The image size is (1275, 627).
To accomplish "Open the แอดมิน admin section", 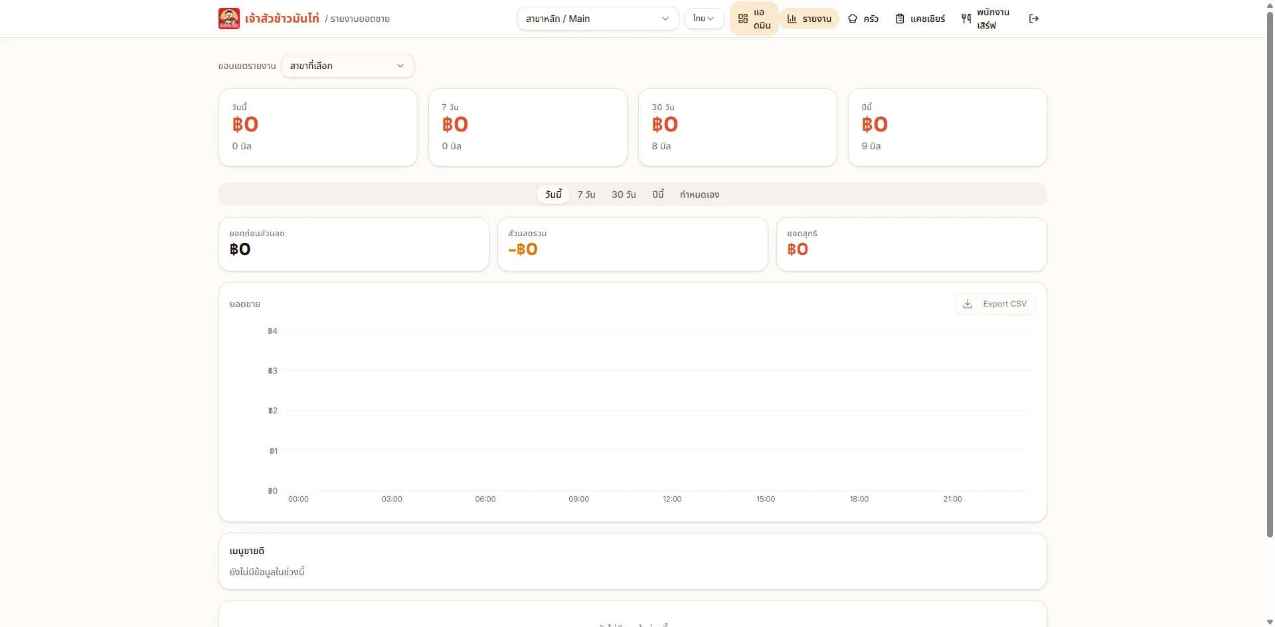I will coord(754,19).
